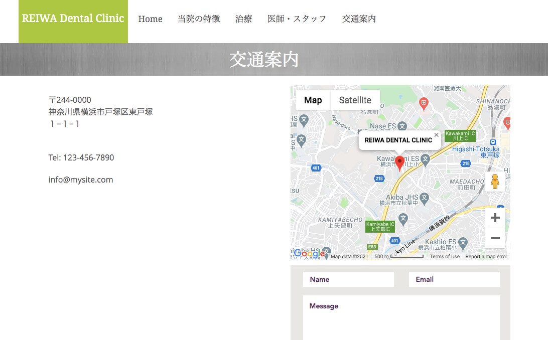This screenshot has height=340, width=548.
Task: Click the Map data ©2021 text
Action: (349, 257)
